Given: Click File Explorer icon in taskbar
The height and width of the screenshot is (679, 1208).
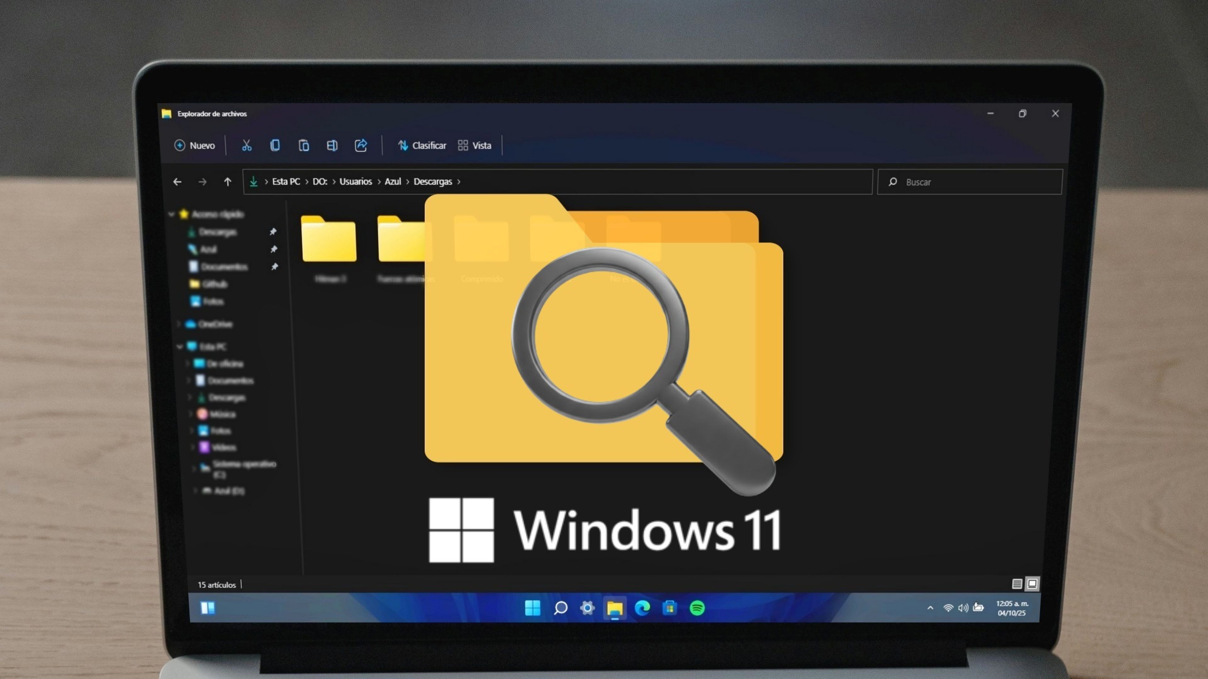Looking at the screenshot, I should pyautogui.click(x=615, y=608).
